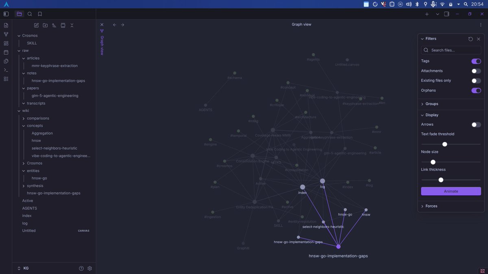The image size is (488, 274).
Task: Disable the Tags filter toggle
Action: click(x=476, y=61)
